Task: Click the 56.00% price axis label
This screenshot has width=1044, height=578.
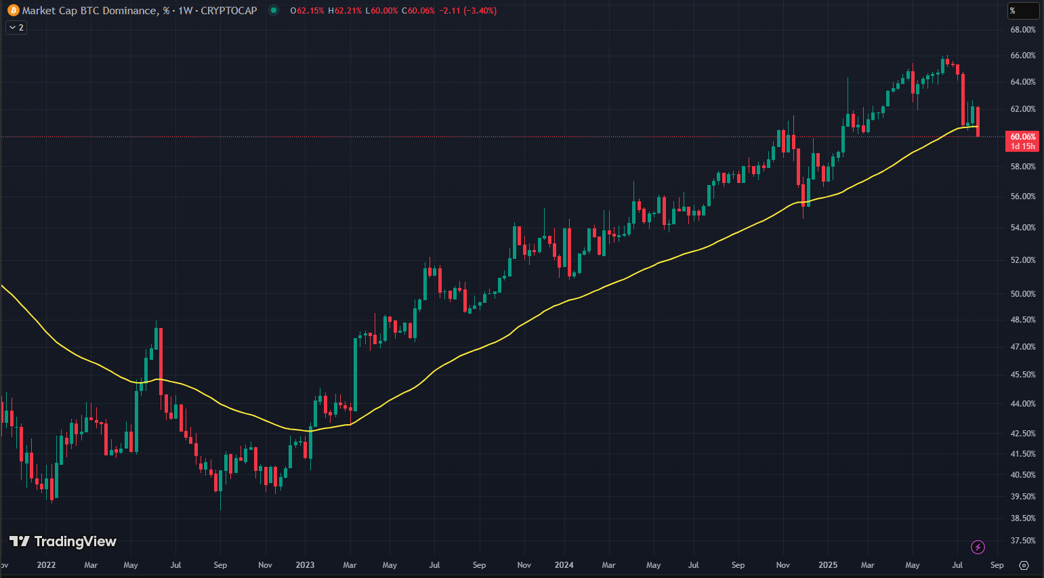Action: tap(1023, 197)
